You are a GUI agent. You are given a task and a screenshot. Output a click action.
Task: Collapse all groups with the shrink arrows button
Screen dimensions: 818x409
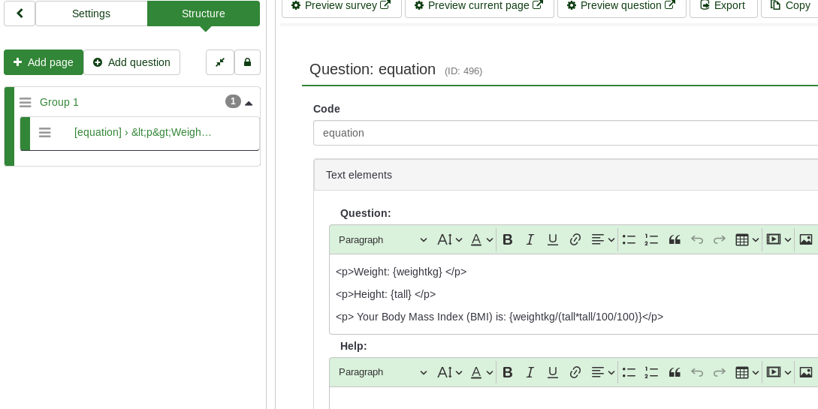[x=220, y=62]
